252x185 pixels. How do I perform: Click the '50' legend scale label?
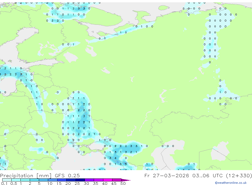pos(123,183)
